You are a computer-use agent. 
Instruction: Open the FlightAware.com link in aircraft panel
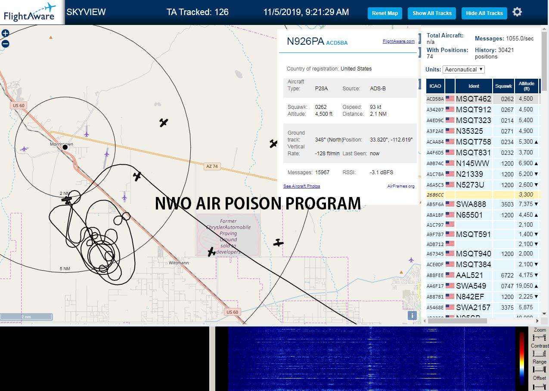click(x=398, y=41)
